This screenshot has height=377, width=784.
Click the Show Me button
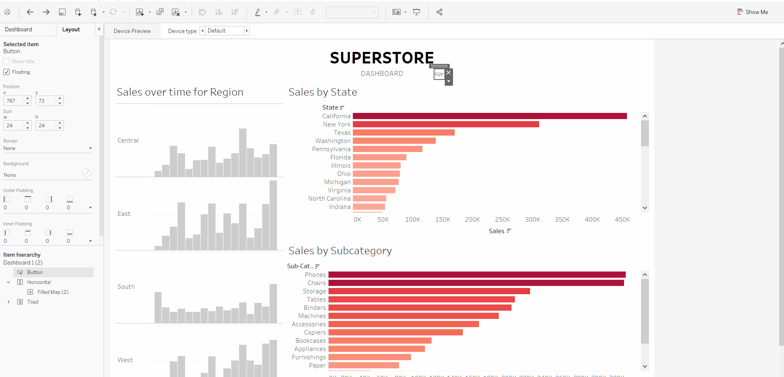[x=753, y=12]
